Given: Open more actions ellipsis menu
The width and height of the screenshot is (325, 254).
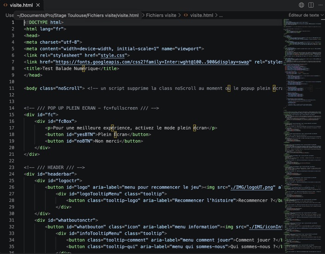Looking at the screenshot, I should pyautogui.click(x=320, y=5).
